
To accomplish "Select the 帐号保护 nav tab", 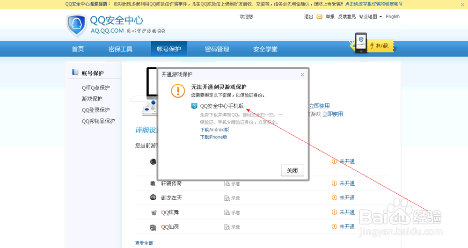I will tap(169, 49).
